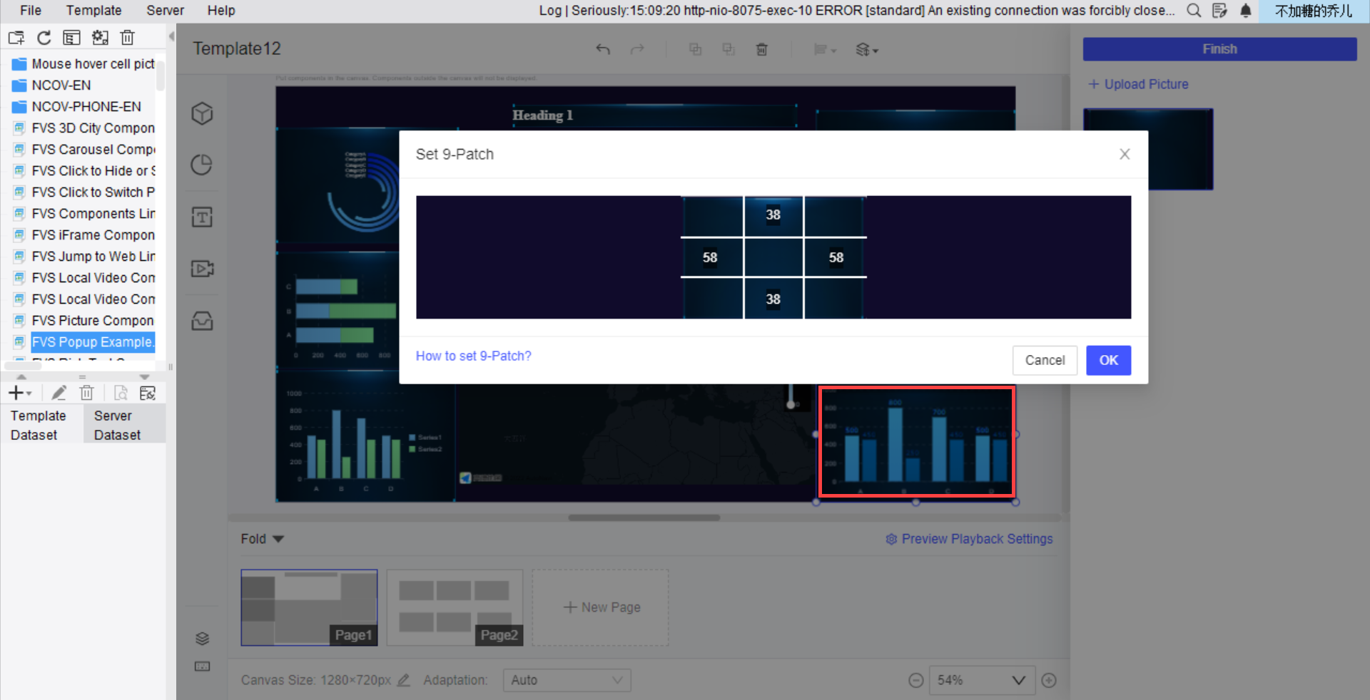Viewport: 1370px width, 700px height.
Task: Refresh the component list
Action: click(x=44, y=37)
